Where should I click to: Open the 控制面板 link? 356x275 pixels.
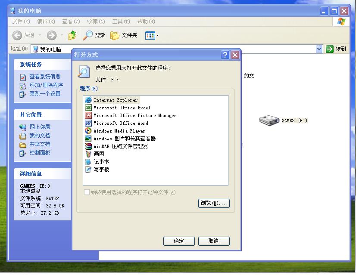pyautogui.click(x=40, y=153)
